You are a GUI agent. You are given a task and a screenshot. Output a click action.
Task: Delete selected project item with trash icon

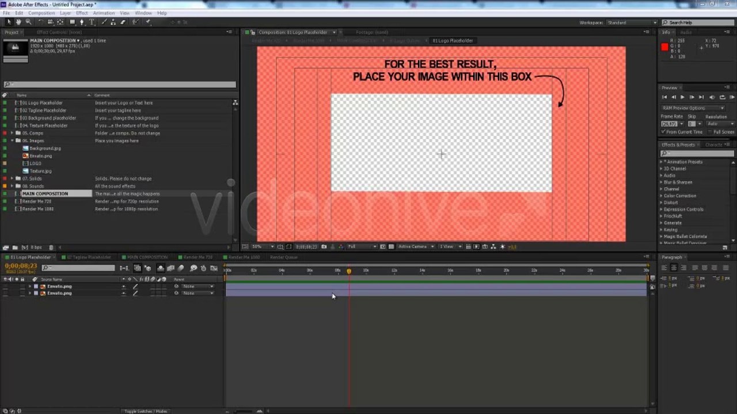click(x=51, y=247)
